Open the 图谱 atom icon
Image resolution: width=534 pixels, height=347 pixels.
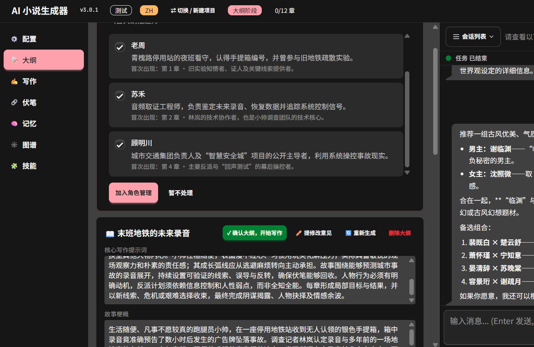15,145
